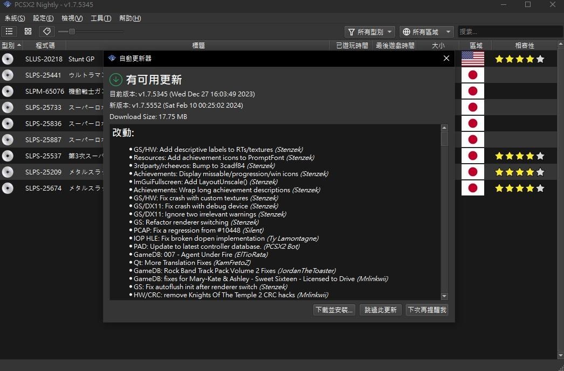Open the 系統 menu
This screenshot has height=371, width=564.
coord(15,18)
